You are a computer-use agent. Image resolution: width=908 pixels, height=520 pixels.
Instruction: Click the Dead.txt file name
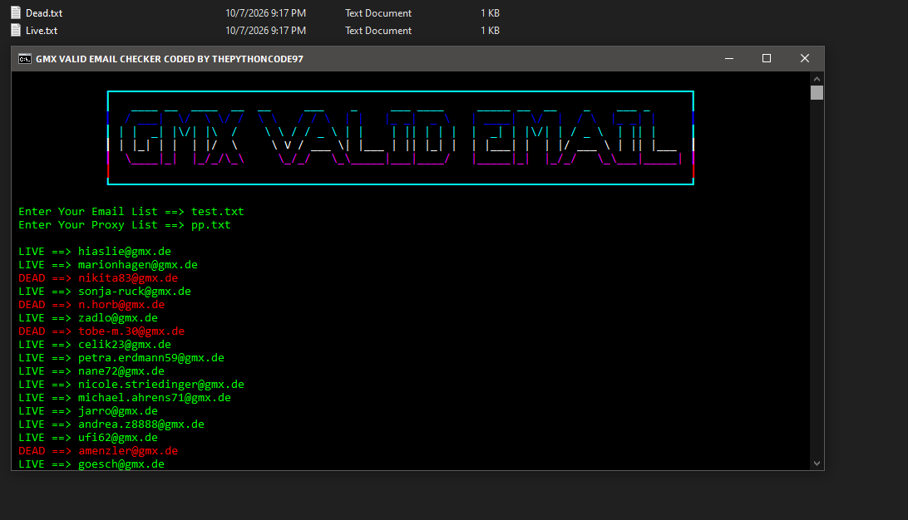click(44, 12)
